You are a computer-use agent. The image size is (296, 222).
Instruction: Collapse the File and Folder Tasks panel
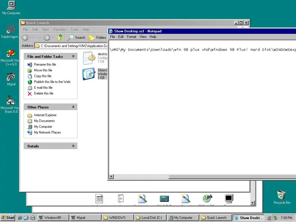click(x=73, y=56)
